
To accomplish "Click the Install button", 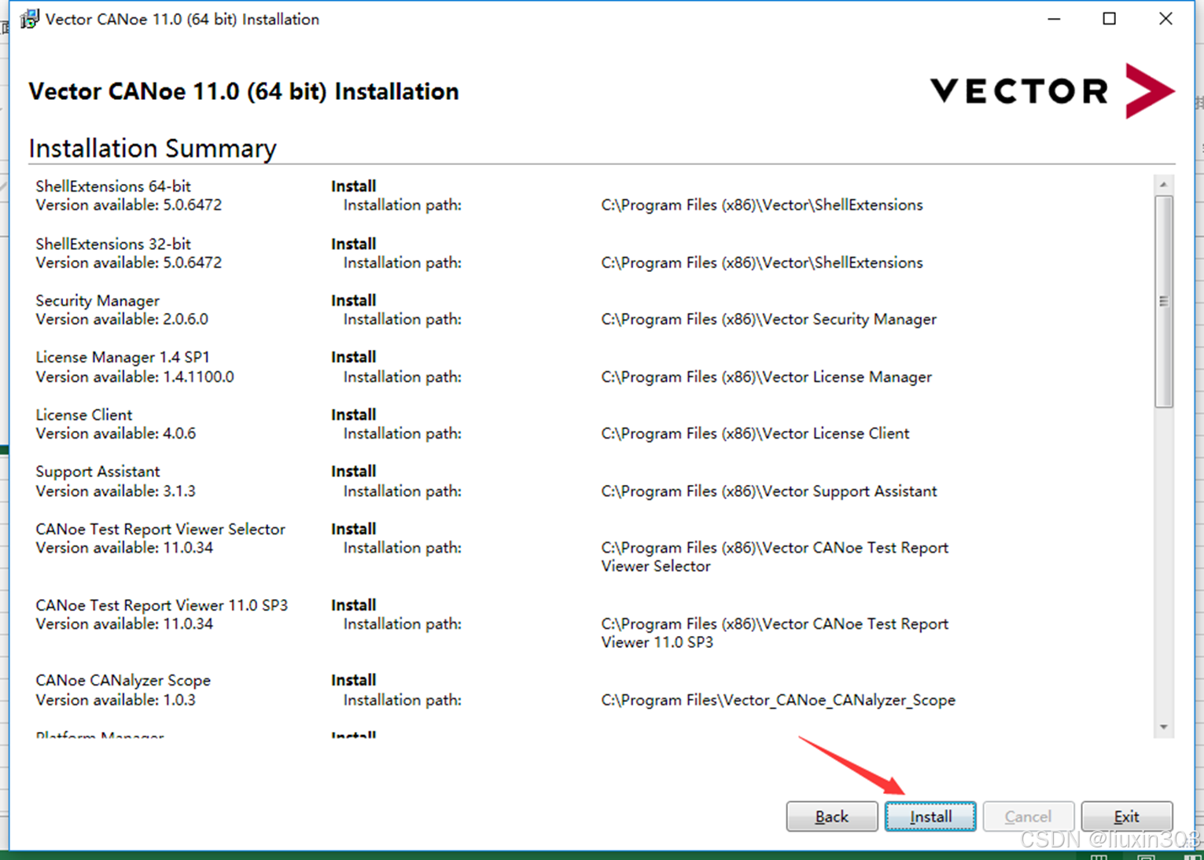I will tap(930, 816).
